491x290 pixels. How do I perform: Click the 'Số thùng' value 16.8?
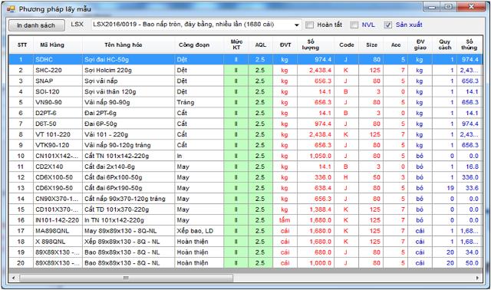pyautogui.click(x=469, y=166)
